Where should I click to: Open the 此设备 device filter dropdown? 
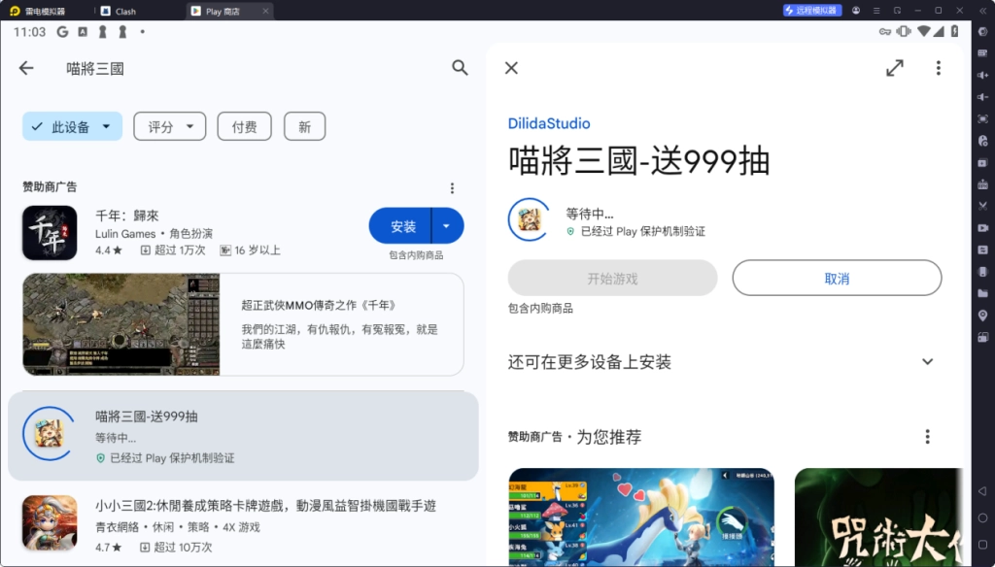click(x=72, y=127)
